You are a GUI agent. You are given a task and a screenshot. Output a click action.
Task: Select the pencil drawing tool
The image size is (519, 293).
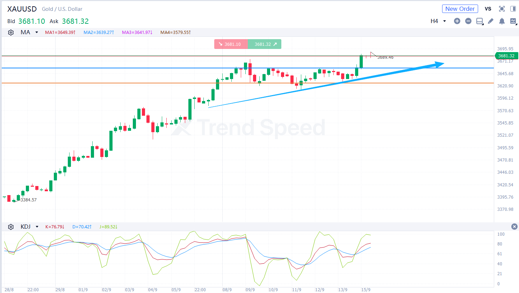491,21
